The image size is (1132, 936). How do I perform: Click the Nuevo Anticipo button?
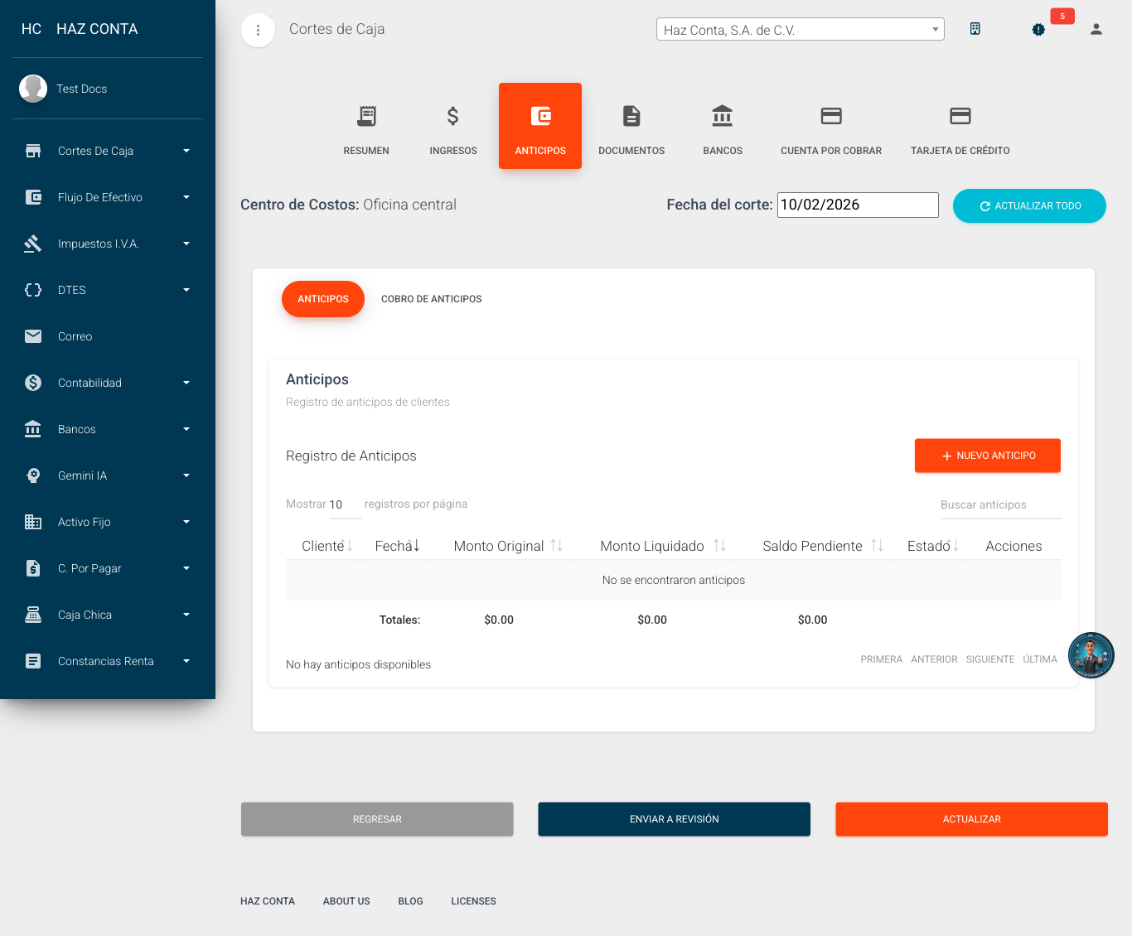click(x=987, y=456)
